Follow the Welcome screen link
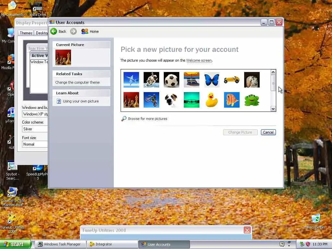The image size is (332, 249). [x=199, y=60]
